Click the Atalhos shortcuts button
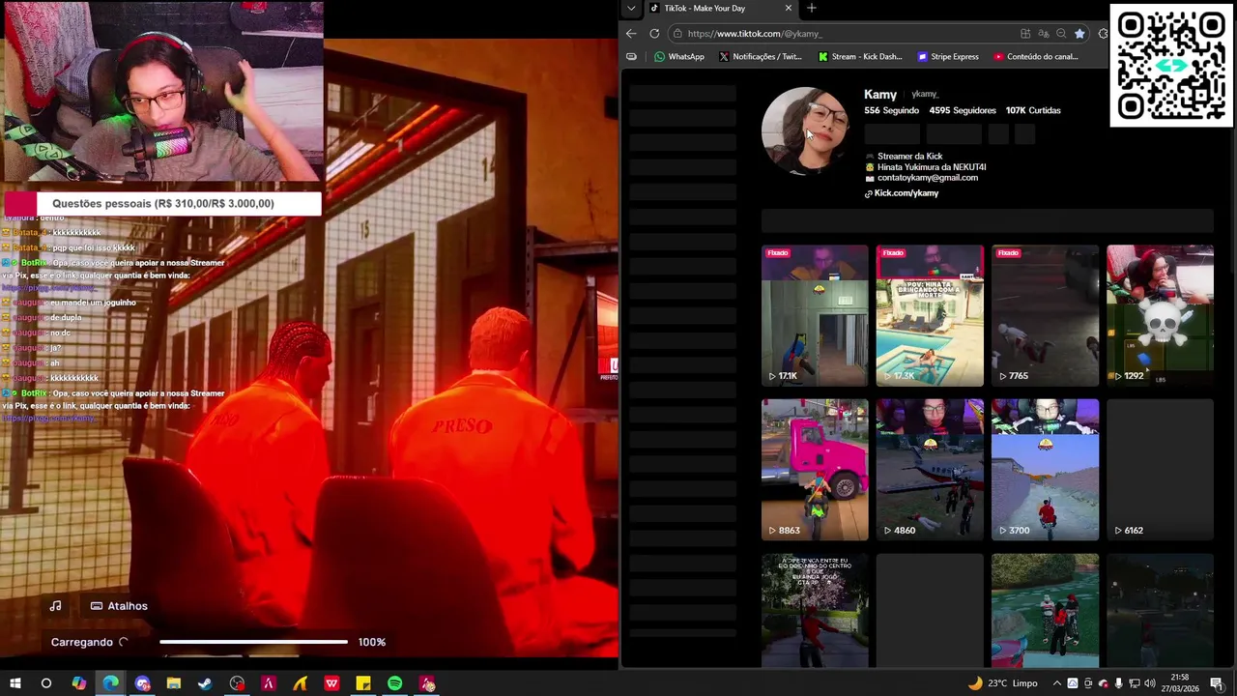The height and width of the screenshot is (696, 1237). pyautogui.click(x=119, y=606)
